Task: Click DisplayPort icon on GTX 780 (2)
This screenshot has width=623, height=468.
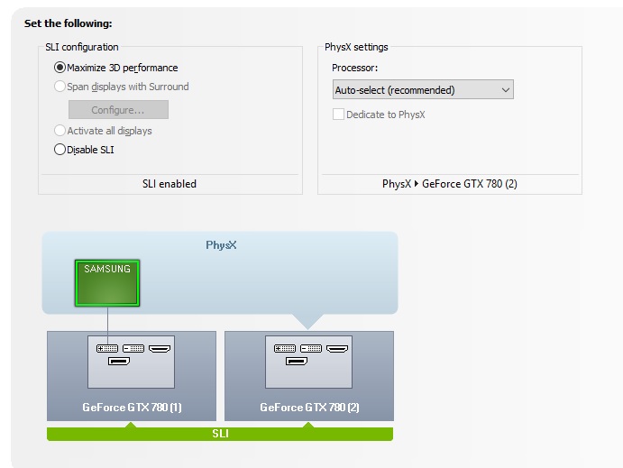Action: pyautogui.click(x=297, y=361)
